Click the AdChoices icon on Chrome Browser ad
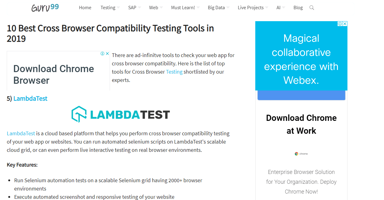The image size is (384, 200). click(x=102, y=53)
